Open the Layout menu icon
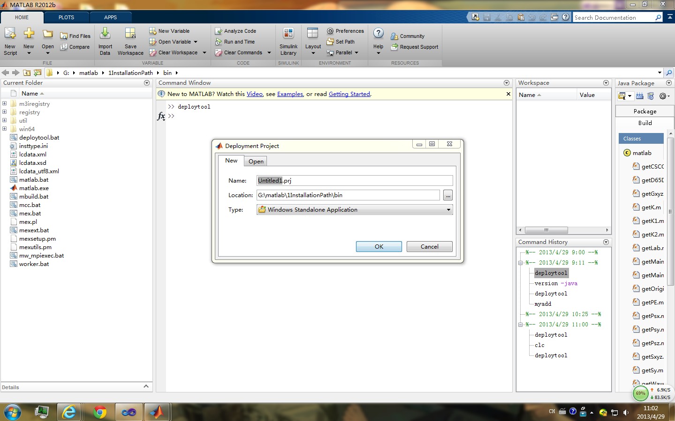 point(313,33)
